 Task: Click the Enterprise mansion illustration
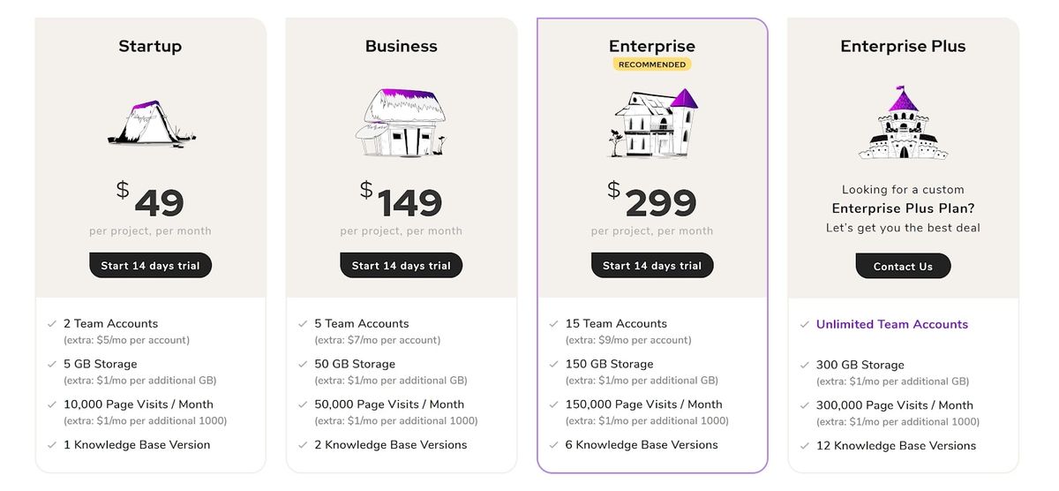pos(653,123)
